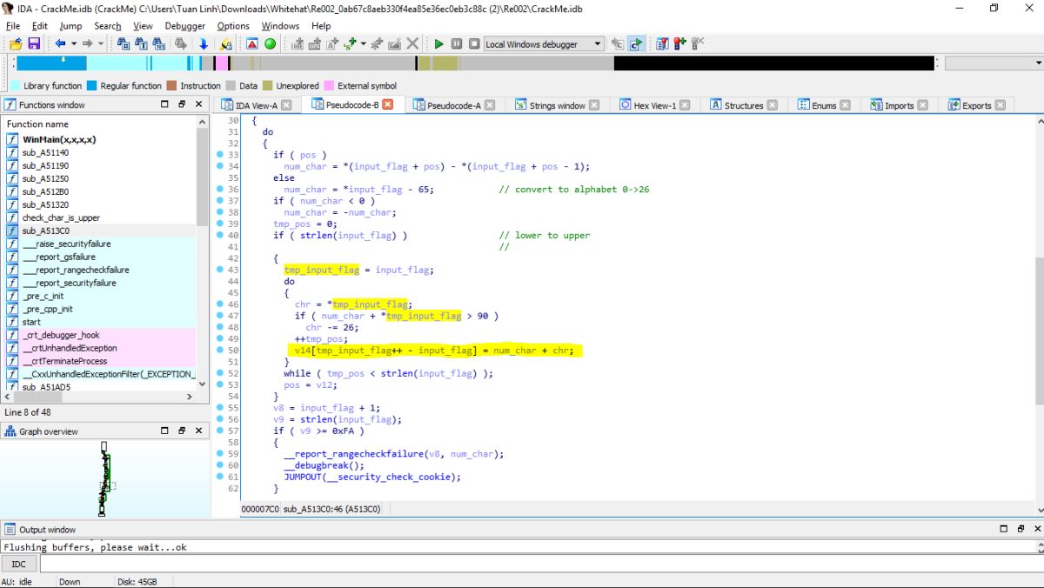Click the External symbol pink legend swatch
Viewport: 1044px width, 588px height.
tap(329, 85)
